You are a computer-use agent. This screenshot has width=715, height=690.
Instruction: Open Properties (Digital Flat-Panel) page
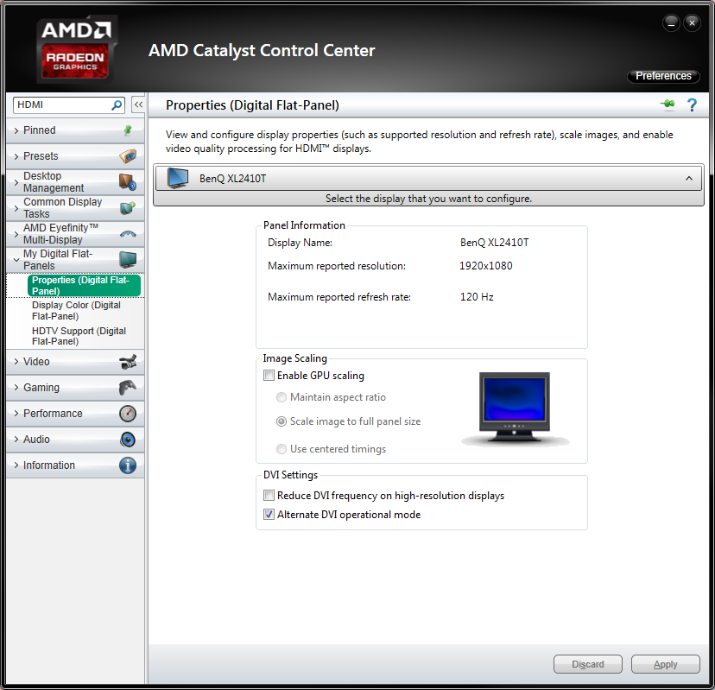[84, 286]
